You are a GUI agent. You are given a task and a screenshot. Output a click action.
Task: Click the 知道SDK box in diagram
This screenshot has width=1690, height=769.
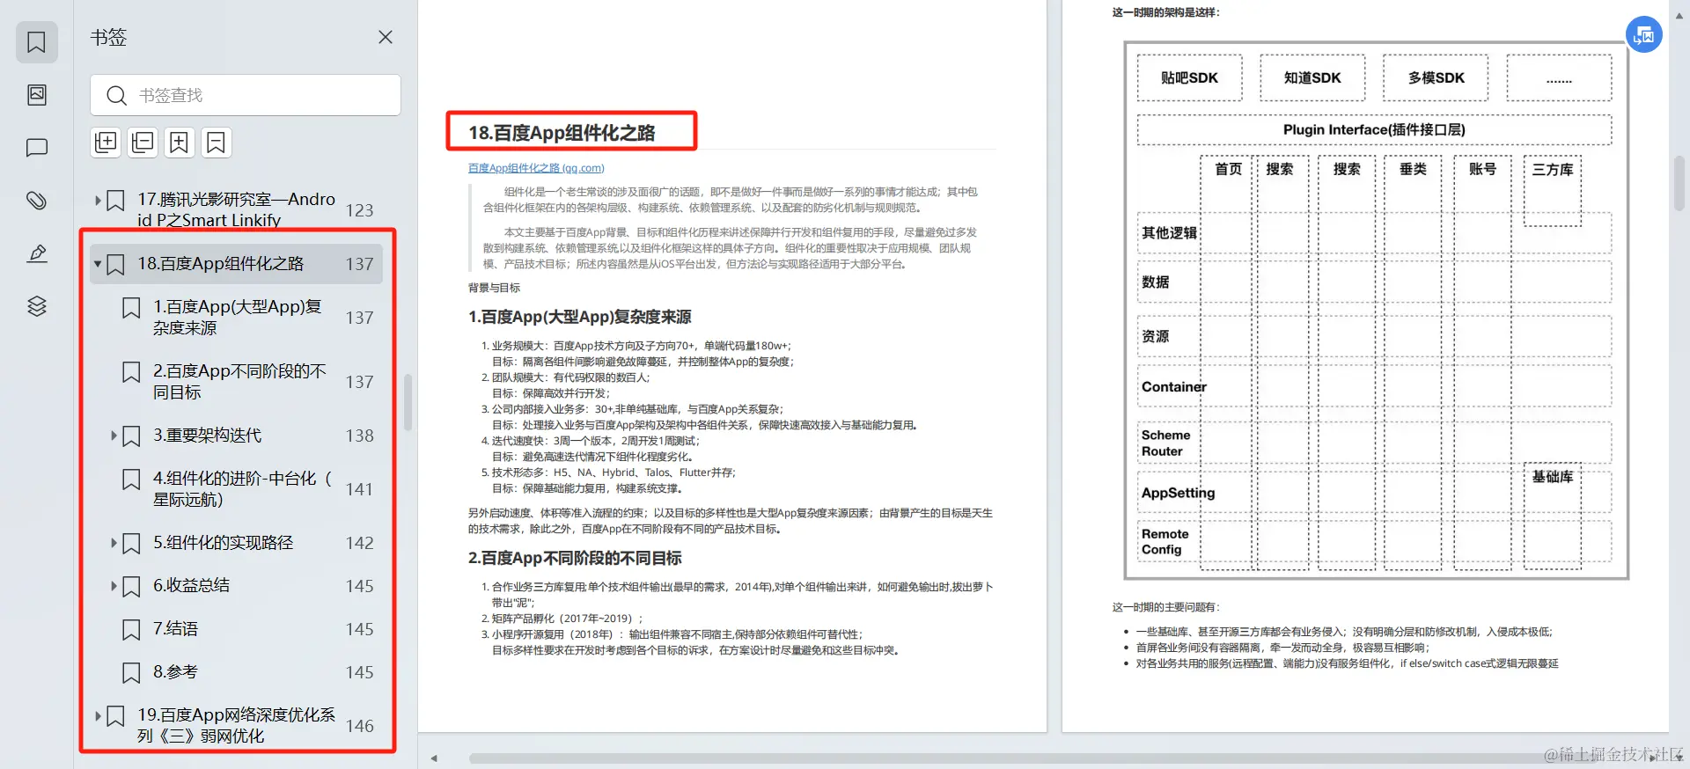1312,78
